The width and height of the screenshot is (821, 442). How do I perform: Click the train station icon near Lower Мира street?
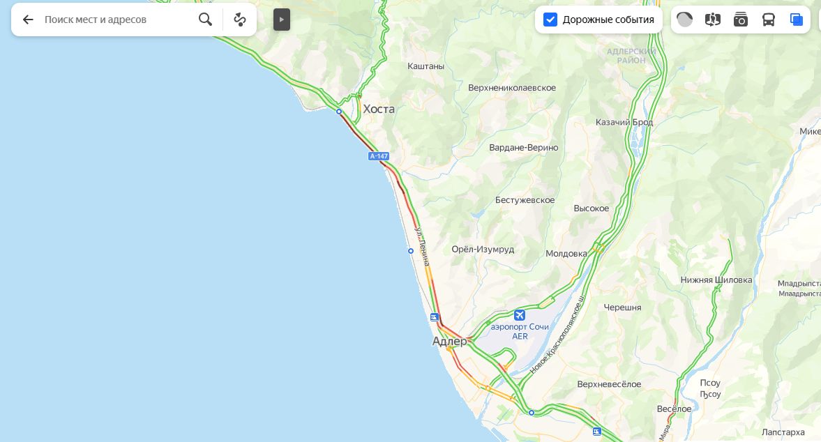tap(597, 432)
